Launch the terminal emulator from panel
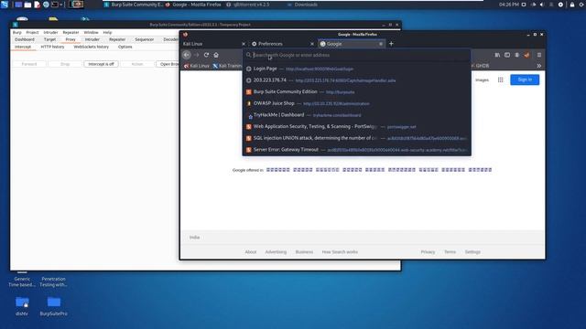This screenshot has width=586, height=329. 55,5
